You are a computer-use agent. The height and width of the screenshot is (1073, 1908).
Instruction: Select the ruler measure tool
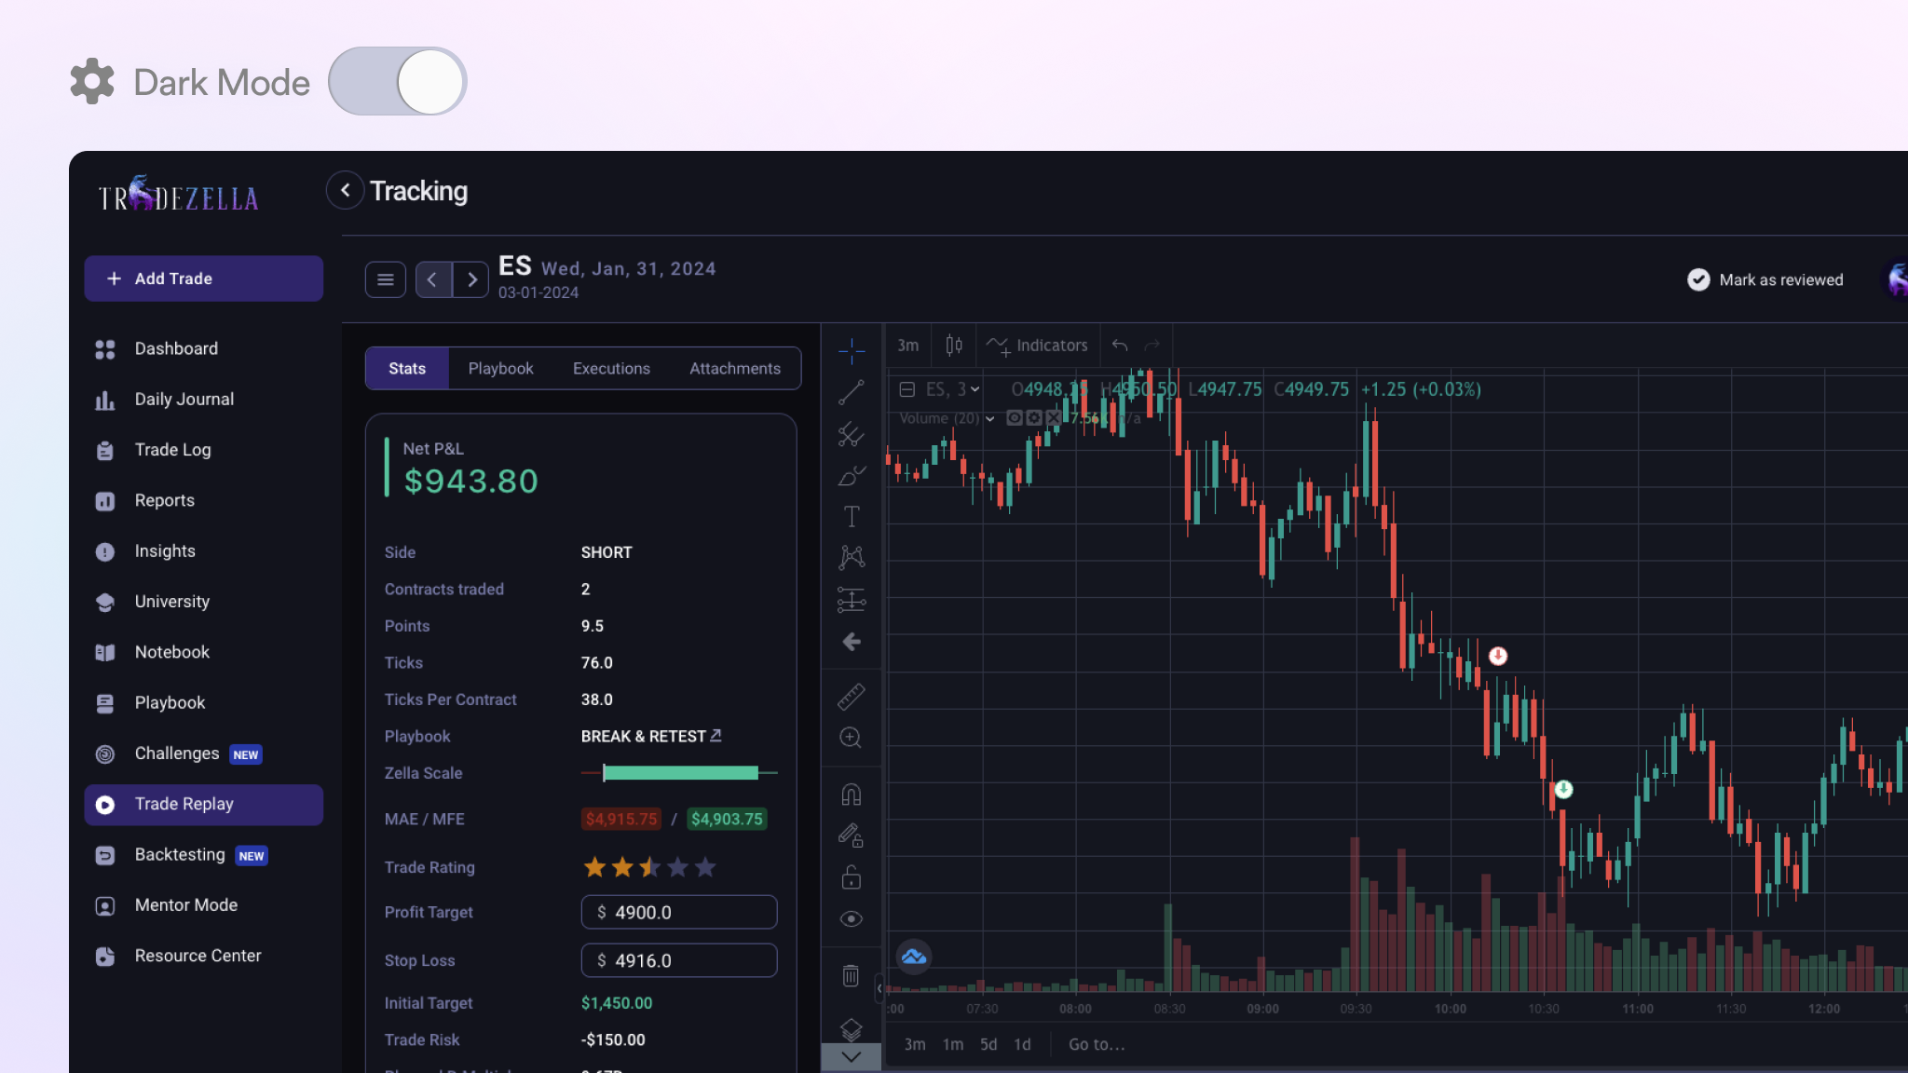[x=851, y=696]
